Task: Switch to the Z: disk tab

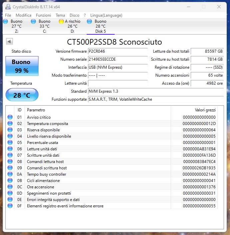Action: click(17, 26)
